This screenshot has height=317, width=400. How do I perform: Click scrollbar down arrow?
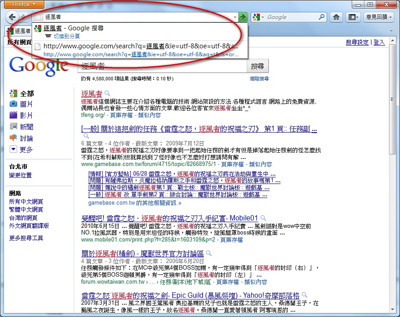[392, 310]
